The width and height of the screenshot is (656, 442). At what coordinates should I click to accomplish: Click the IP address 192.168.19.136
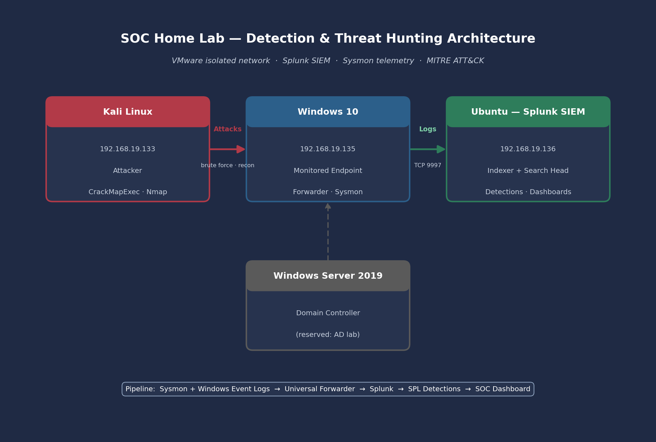point(528,149)
